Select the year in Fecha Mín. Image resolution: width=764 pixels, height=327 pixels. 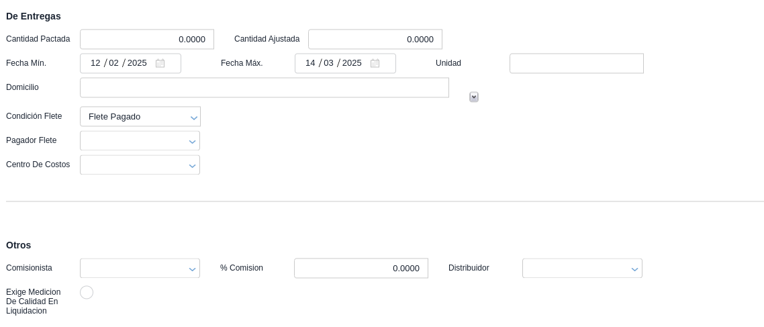(137, 63)
